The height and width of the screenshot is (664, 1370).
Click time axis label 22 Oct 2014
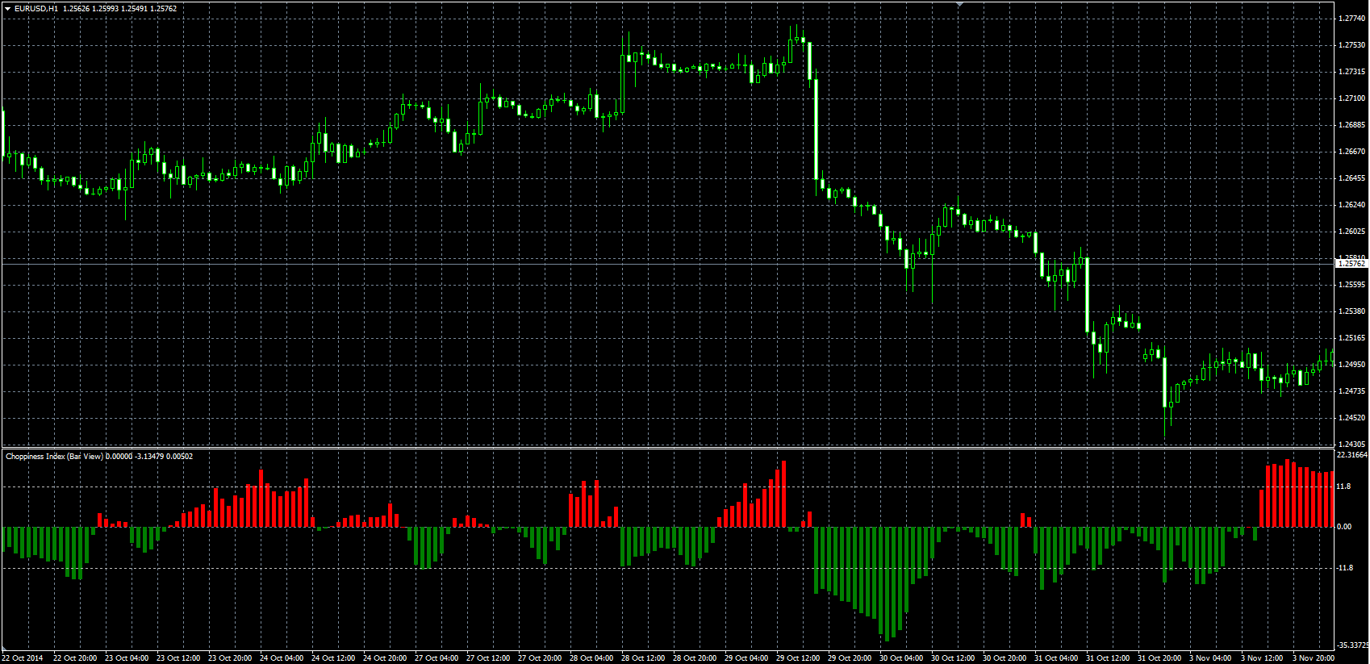(x=23, y=658)
